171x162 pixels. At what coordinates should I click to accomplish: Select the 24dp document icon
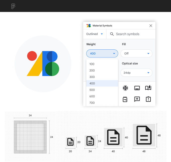(90, 141)
